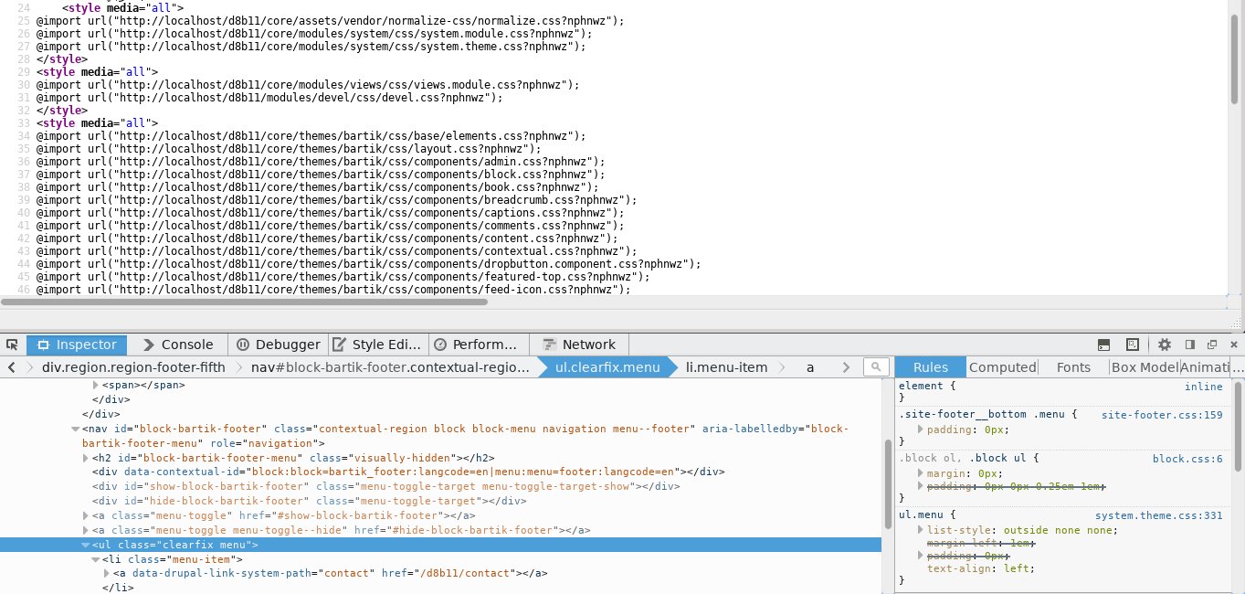Close the developer tools panel
Image resolution: width=1245 pixels, height=594 pixels.
pos(1234,345)
